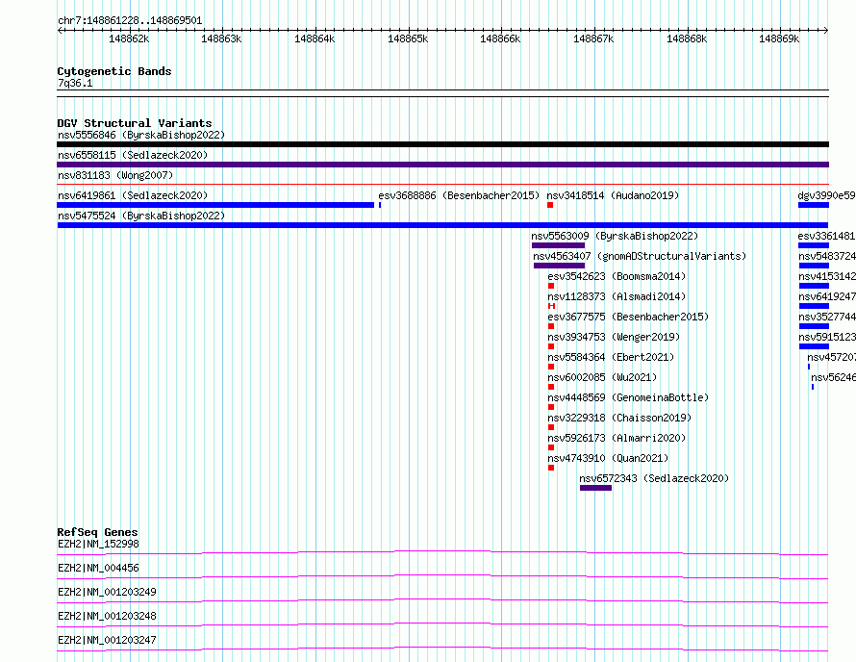The image size is (856, 662).
Task: Select nsv3229318 (Chaisson2019) label
Action: pyautogui.click(x=619, y=418)
